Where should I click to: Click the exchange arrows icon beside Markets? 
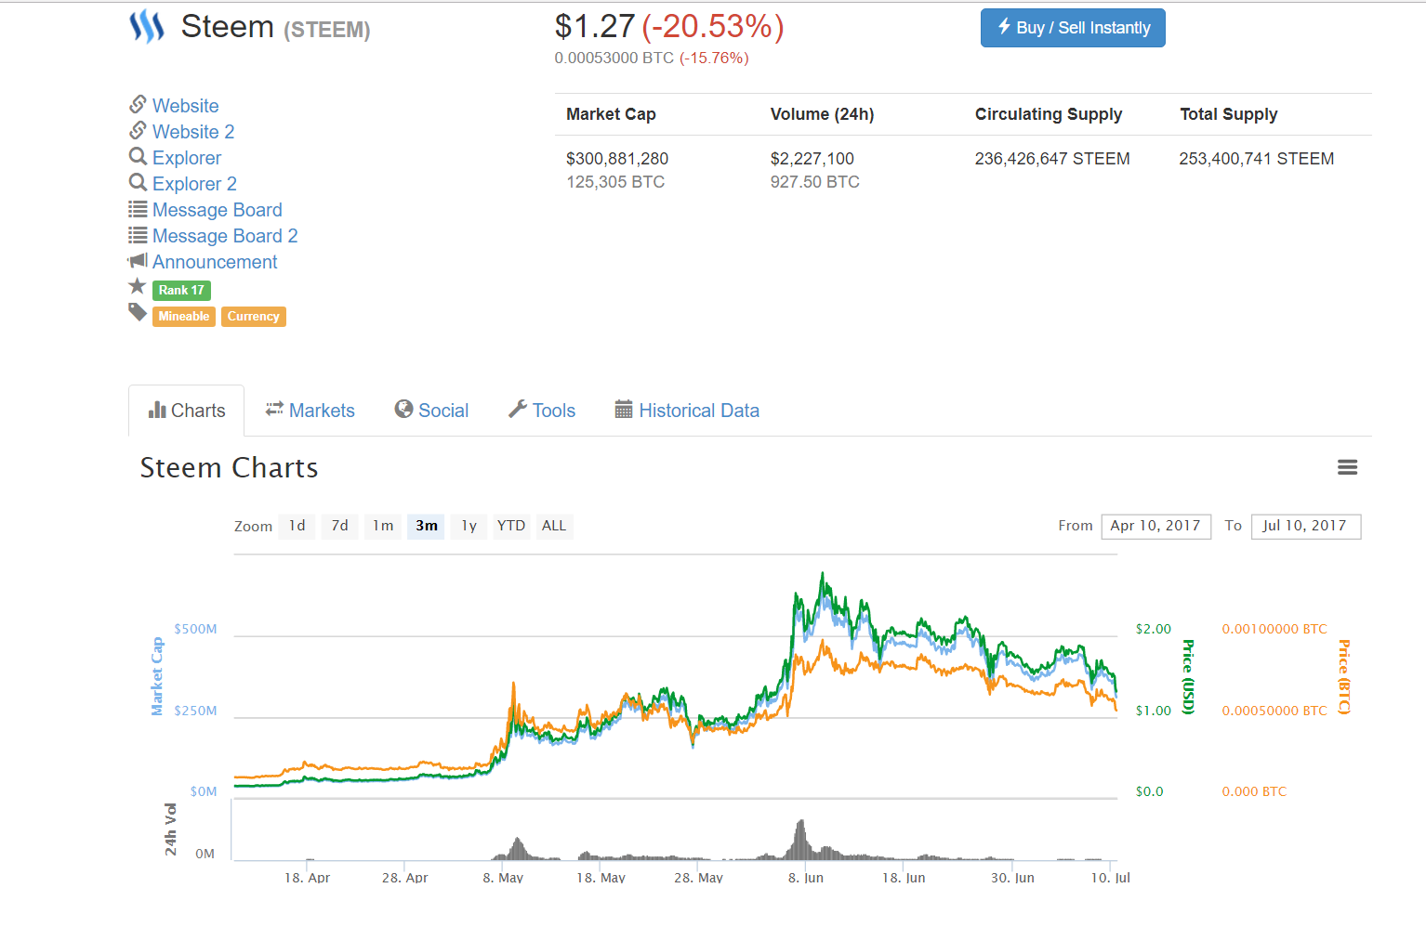coord(274,409)
